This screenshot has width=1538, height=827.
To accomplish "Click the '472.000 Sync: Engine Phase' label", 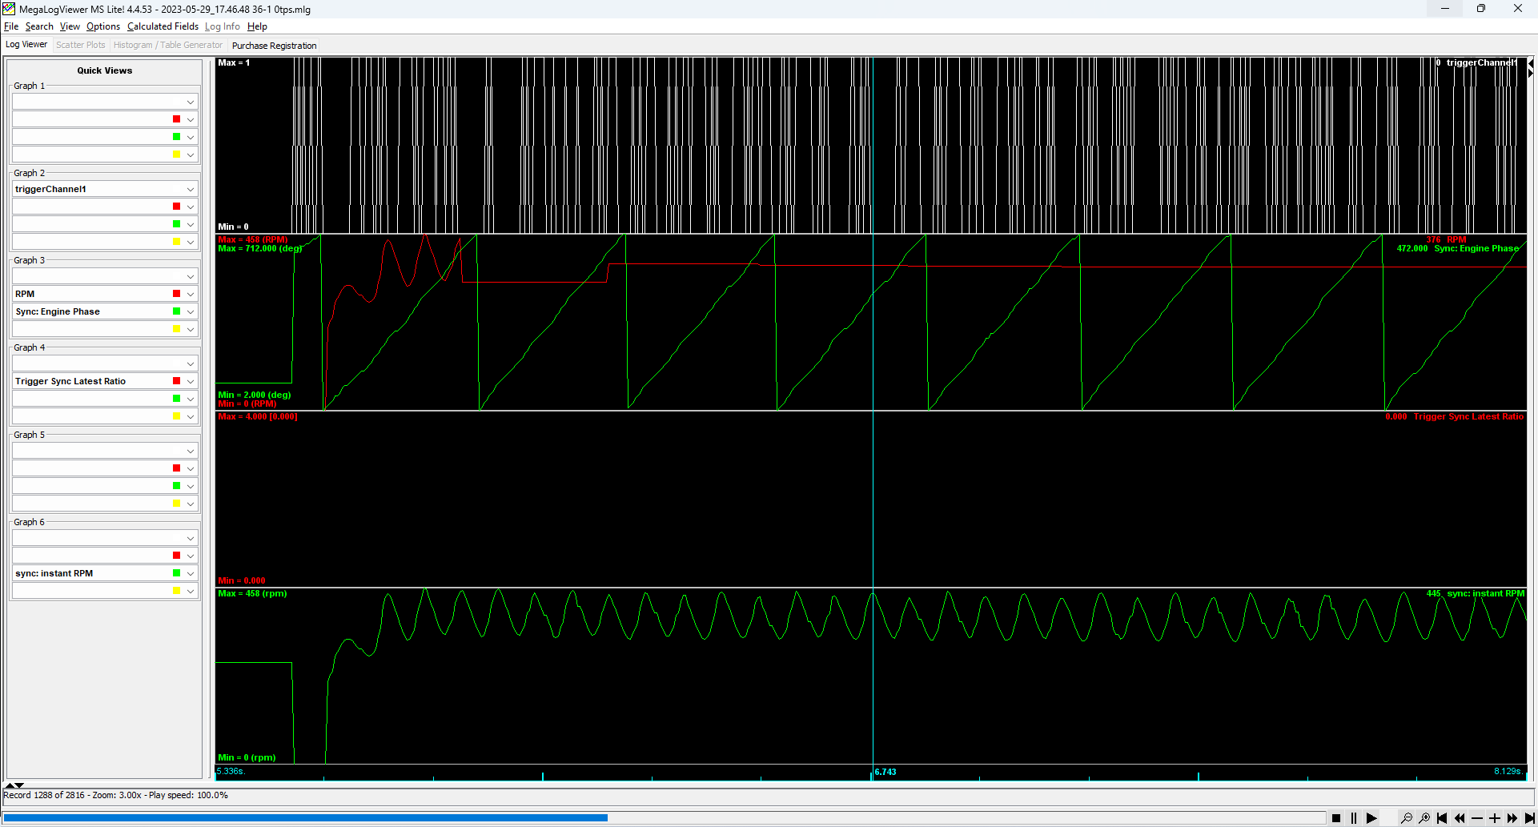I will pos(1457,248).
